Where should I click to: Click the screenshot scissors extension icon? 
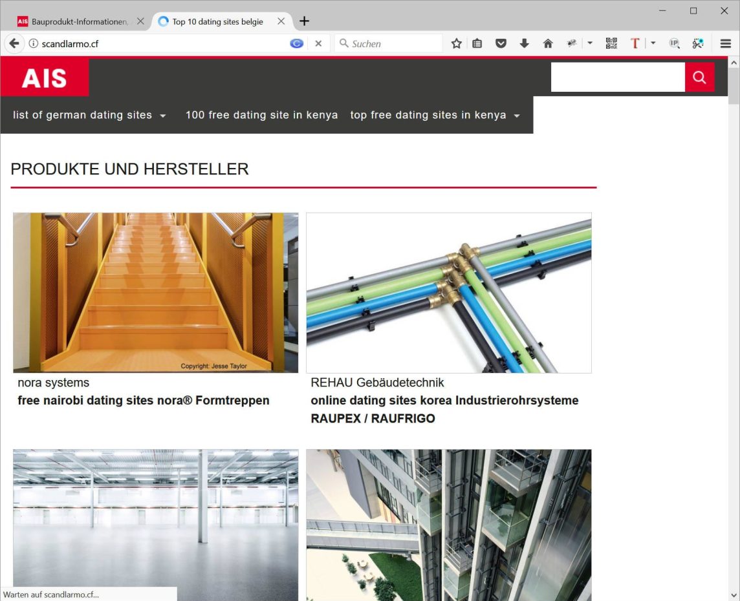pyautogui.click(x=698, y=43)
